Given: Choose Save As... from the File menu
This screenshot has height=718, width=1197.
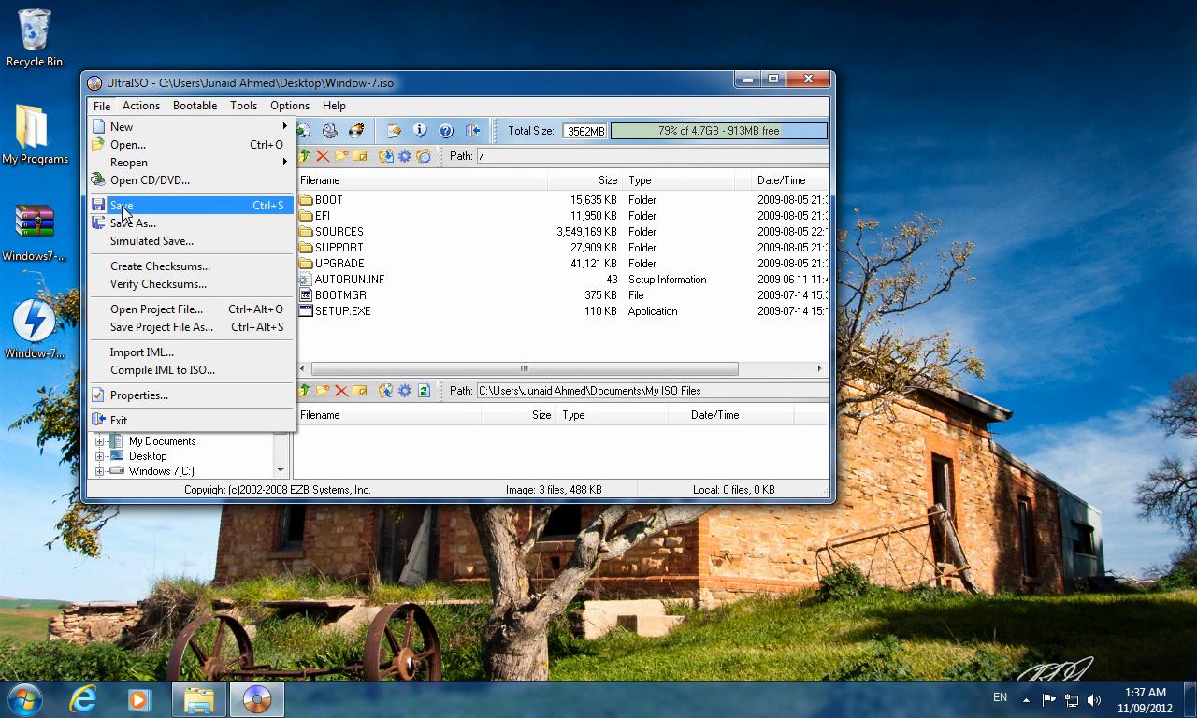Looking at the screenshot, I should [132, 223].
